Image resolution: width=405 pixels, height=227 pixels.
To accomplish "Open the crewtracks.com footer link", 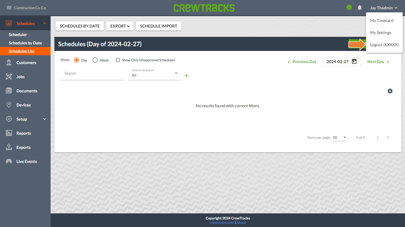I will pyautogui.click(x=222, y=222).
